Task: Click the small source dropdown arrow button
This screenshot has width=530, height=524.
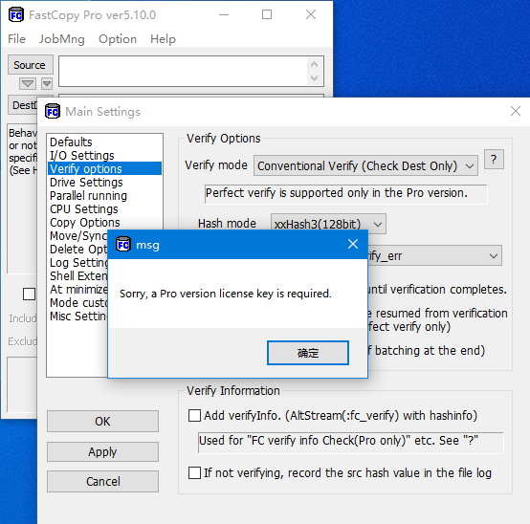Action: tap(47, 83)
